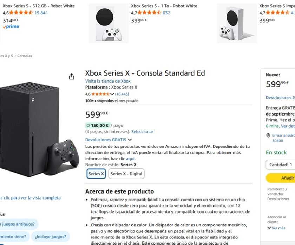Viewport: 295px width, 245px height.
Task: Click the Prime logo under 314 price
Action: (x=11, y=27)
